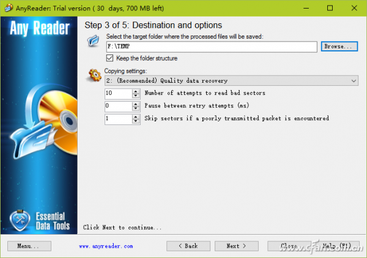This screenshot has width=367, height=258.
Task: Close the AnyReader window
Action: (354, 8)
